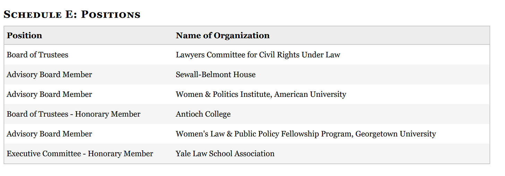The width and height of the screenshot is (505, 176).
Task: Select the Yale Law School Association cell
Action: tap(225, 154)
